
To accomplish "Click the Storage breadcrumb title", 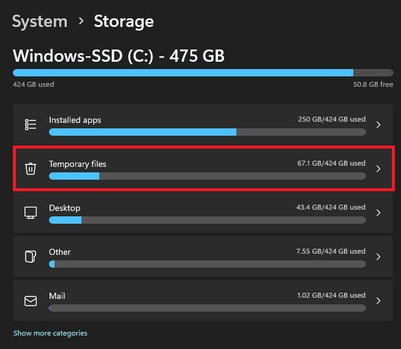I will pyautogui.click(x=124, y=21).
